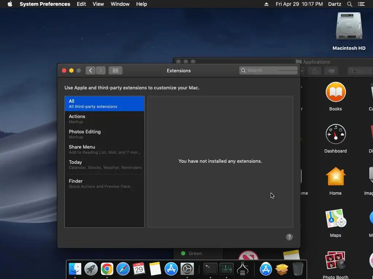Open the Edit menu

[81, 4]
